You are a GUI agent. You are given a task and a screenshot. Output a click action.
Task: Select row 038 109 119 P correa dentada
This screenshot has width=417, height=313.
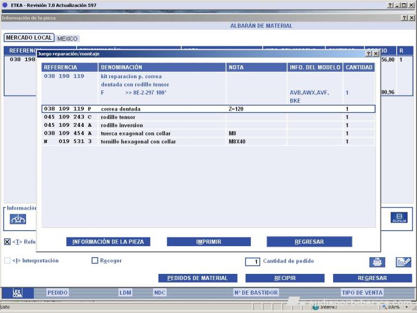coord(208,109)
